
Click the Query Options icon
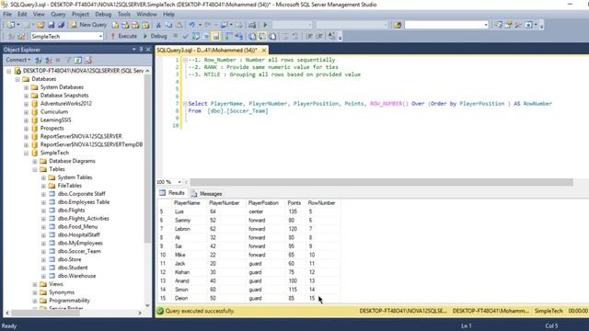205,37
